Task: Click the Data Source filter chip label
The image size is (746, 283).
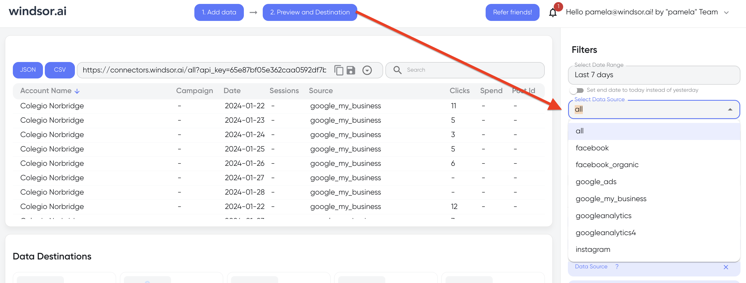Action: coord(591,267)
